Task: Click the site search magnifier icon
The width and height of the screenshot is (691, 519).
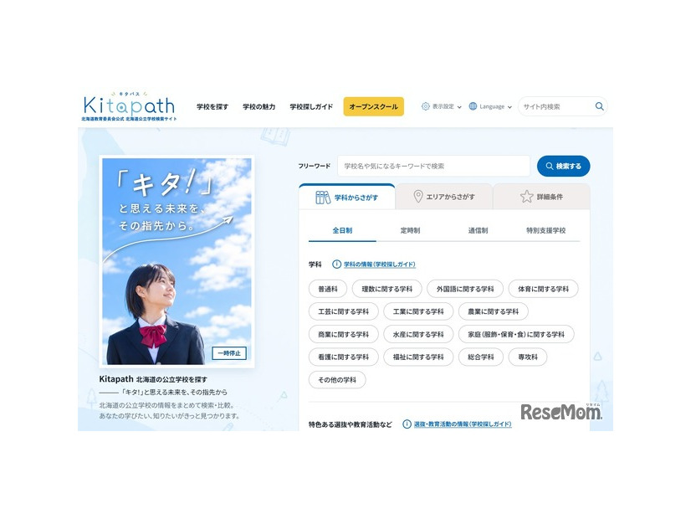Action: click(599, 106)
